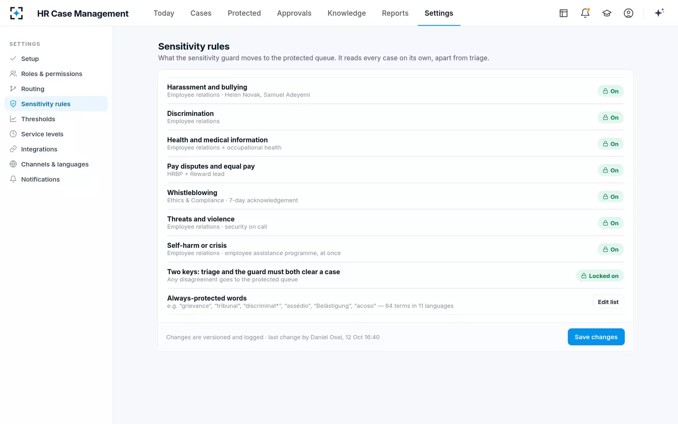Image resolution: width=678 pixels, height=424 pixels.
Task: Open the Cases tab
Action: [x=201, y=13]
